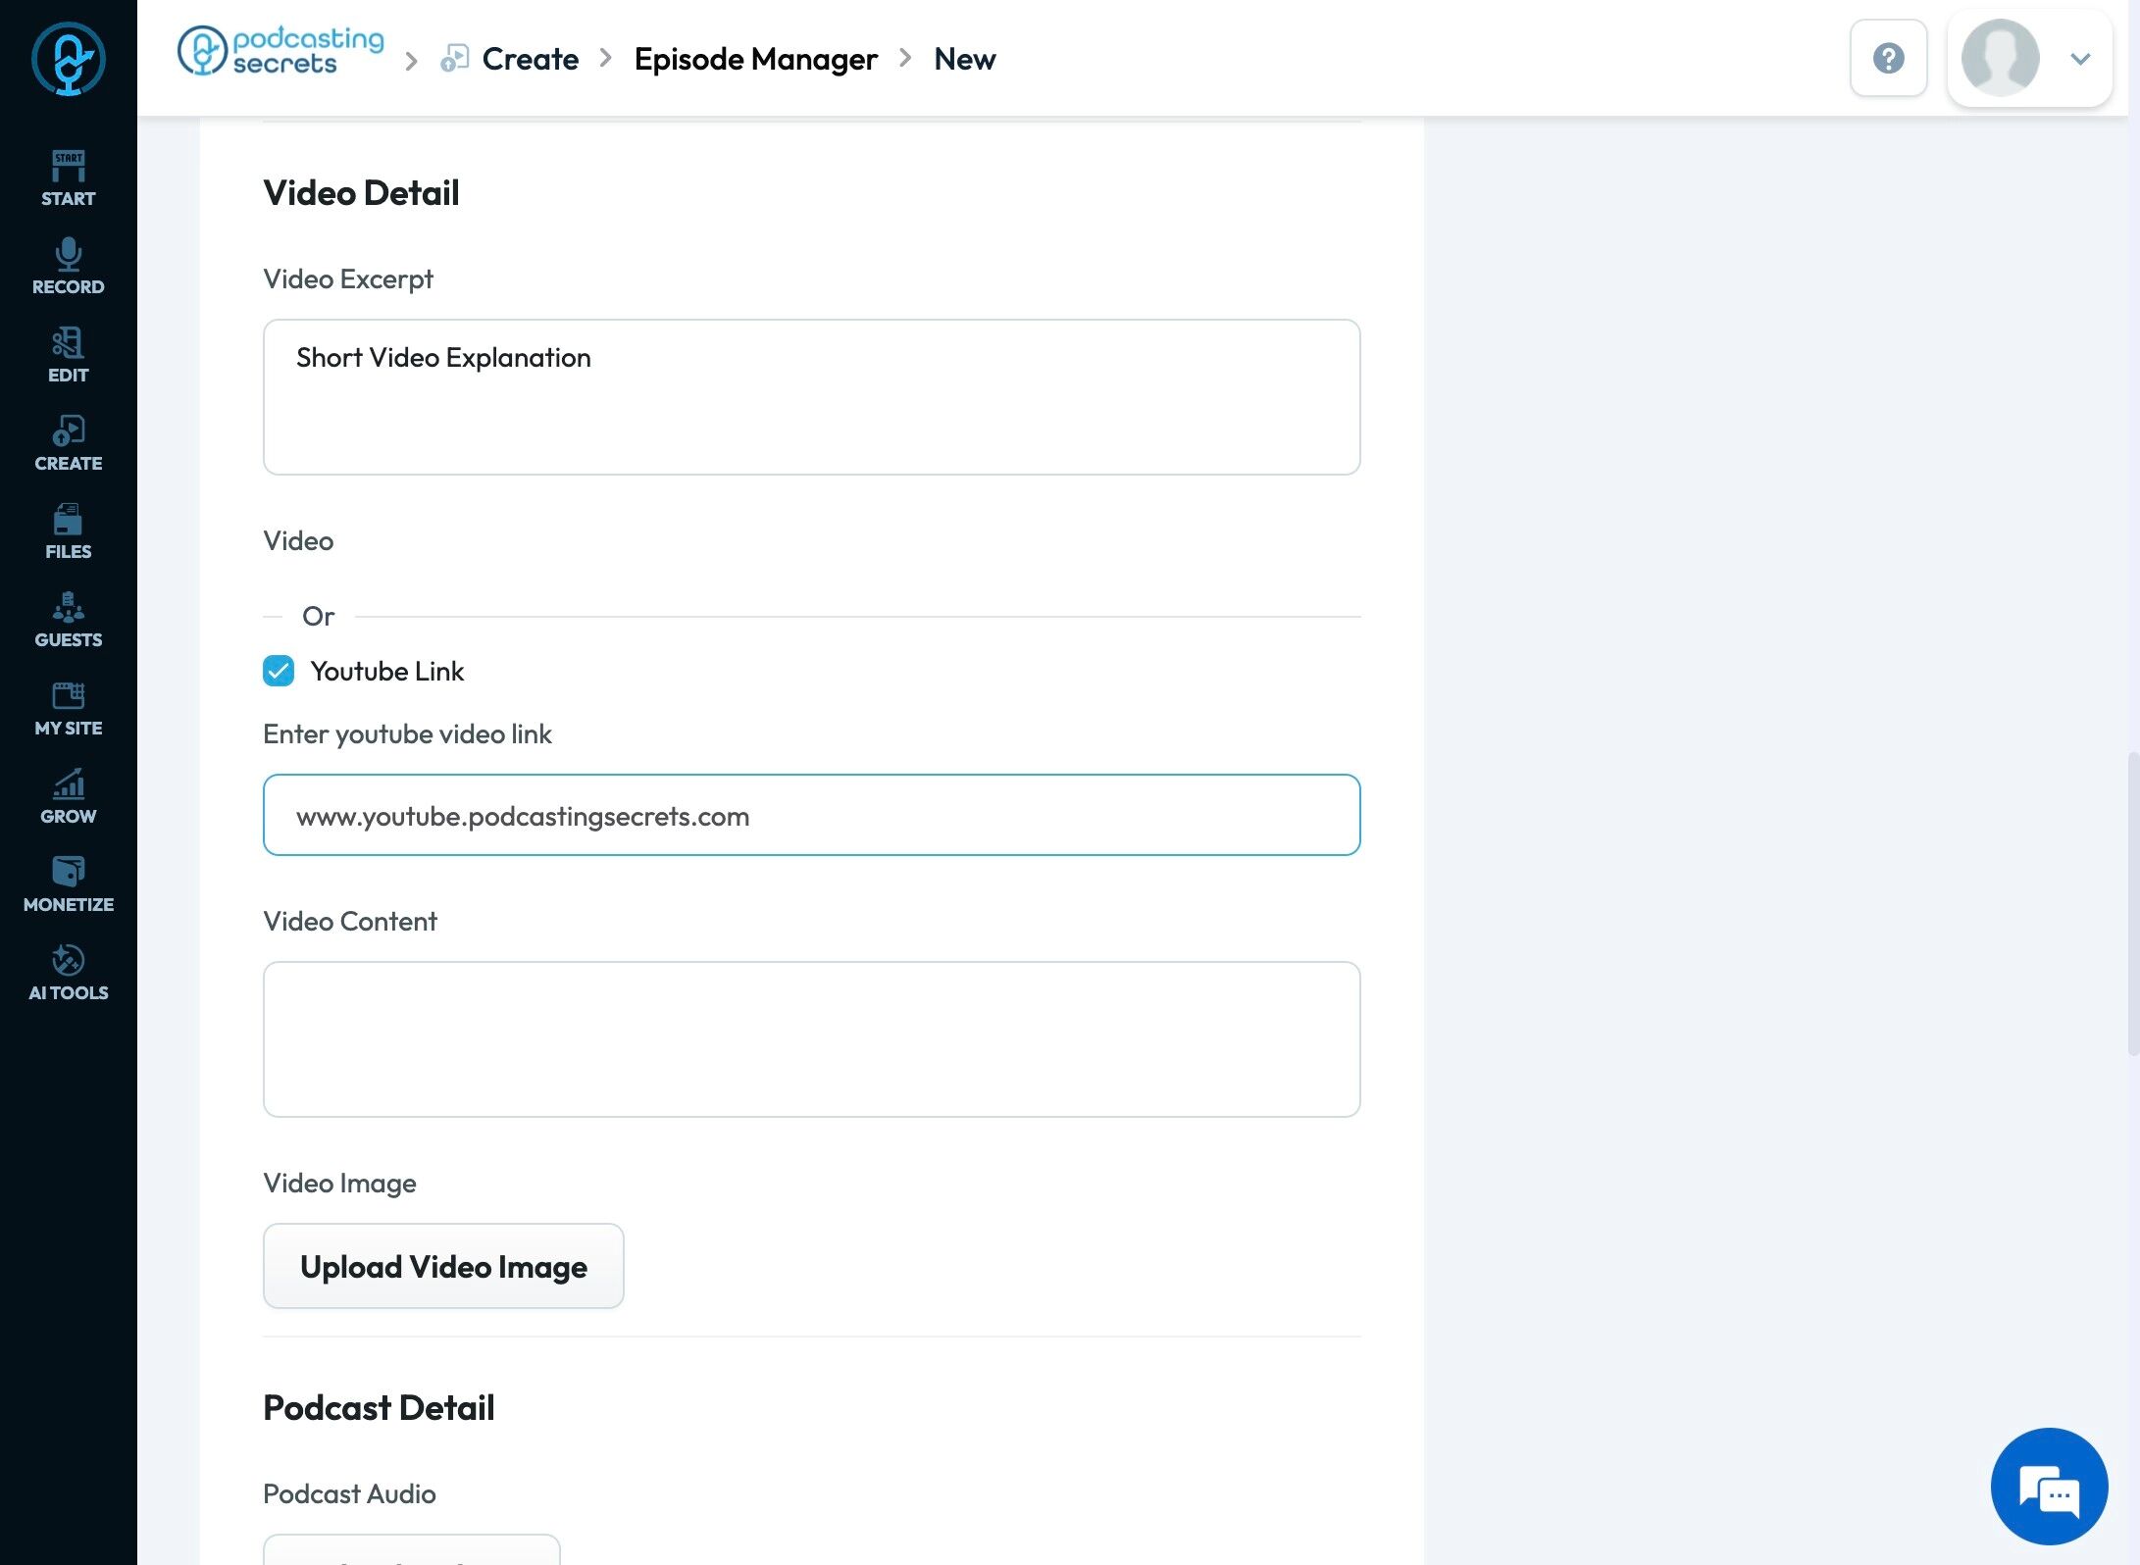
Task: Open the Grow analytics section
Action: [68, 796]
